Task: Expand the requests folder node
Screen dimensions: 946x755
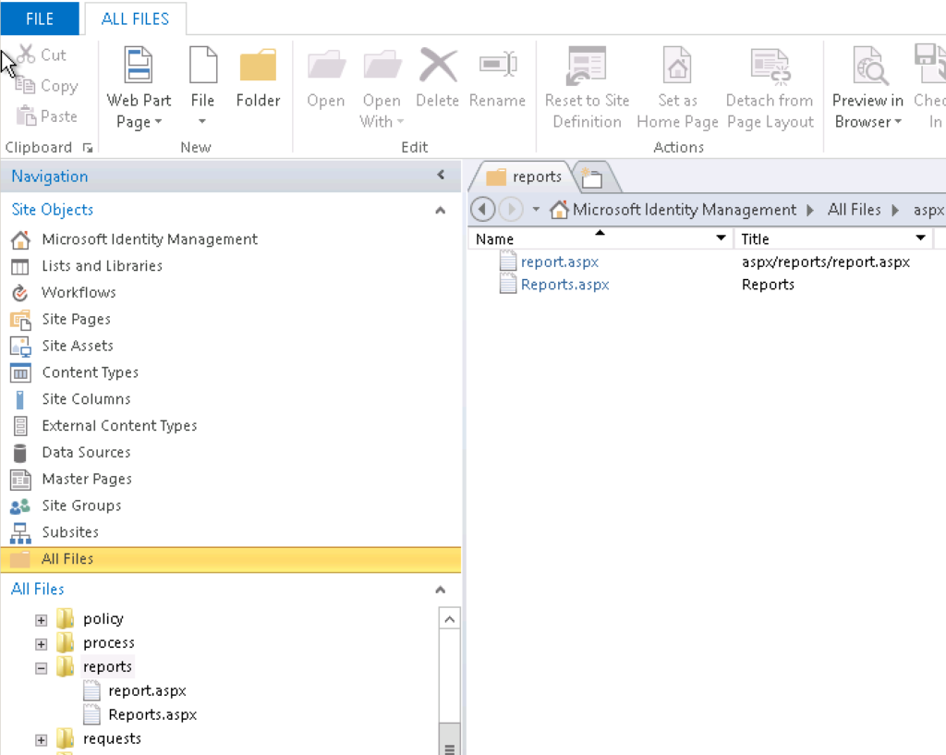Action: (41, 739)
